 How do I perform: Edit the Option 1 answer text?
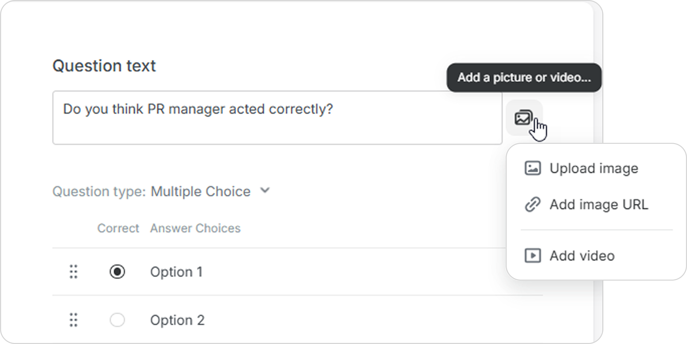click(176, 272)
